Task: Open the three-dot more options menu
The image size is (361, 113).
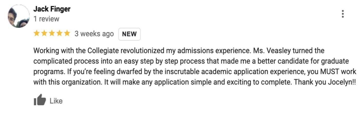Action: [x=343, y=14]
